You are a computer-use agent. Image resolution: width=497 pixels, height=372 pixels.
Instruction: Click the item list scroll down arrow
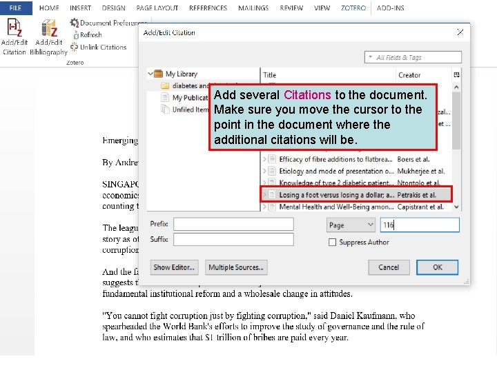pyautogui.click(x=456, y=207)
